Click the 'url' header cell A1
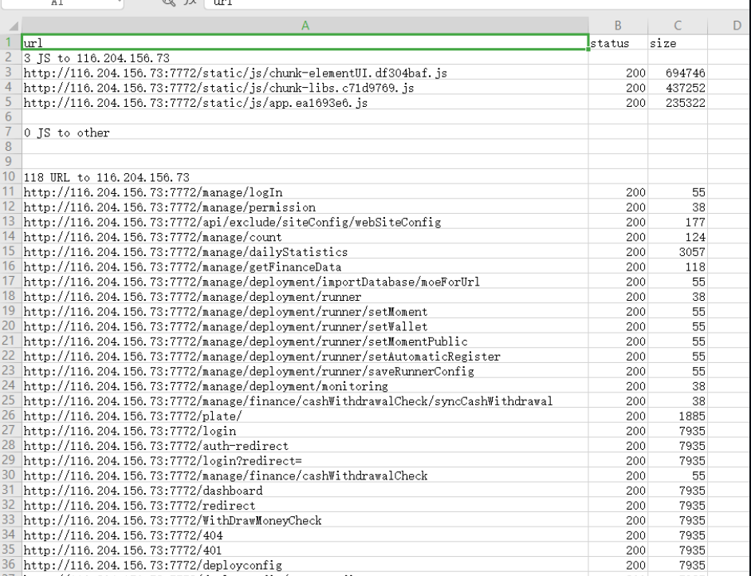The image size is (751, 576). tap(305, 42)
